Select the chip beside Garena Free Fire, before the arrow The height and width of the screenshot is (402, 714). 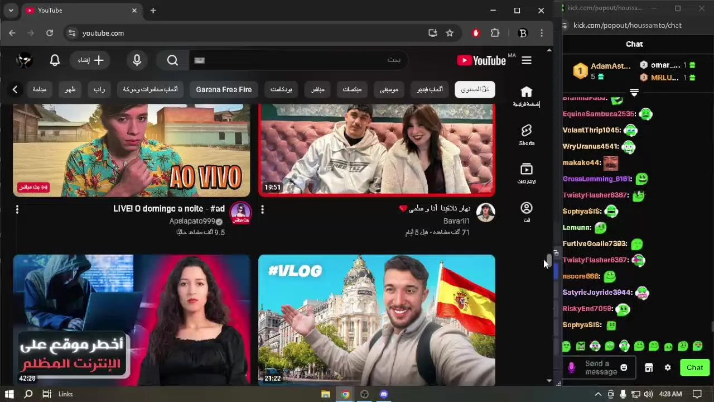click(151, 89)
